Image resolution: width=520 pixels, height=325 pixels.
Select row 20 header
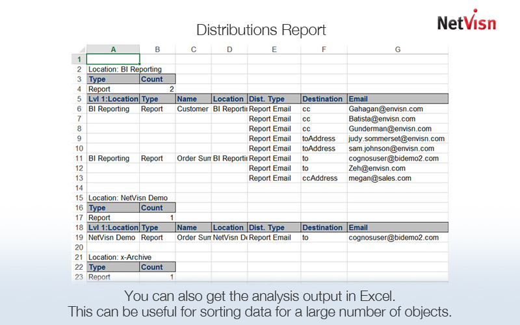click(79, 247)
